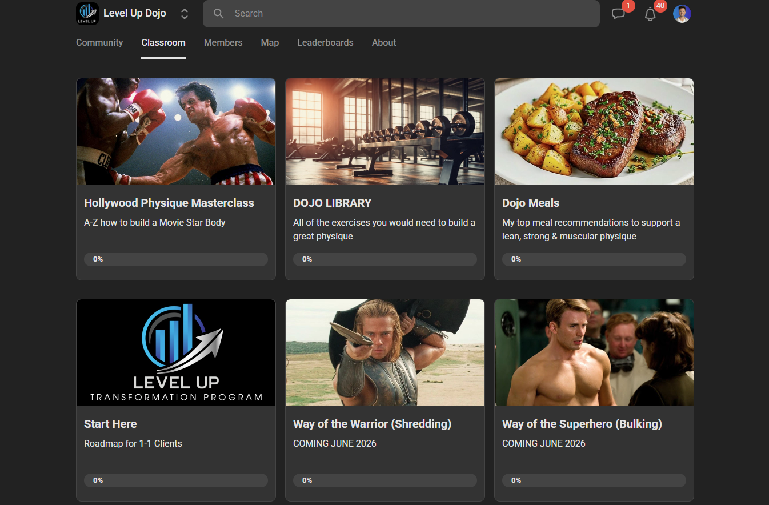Open the Level Up Dojo logo icon
Viewport: 769px width, 505px height.
click(87, 14)
